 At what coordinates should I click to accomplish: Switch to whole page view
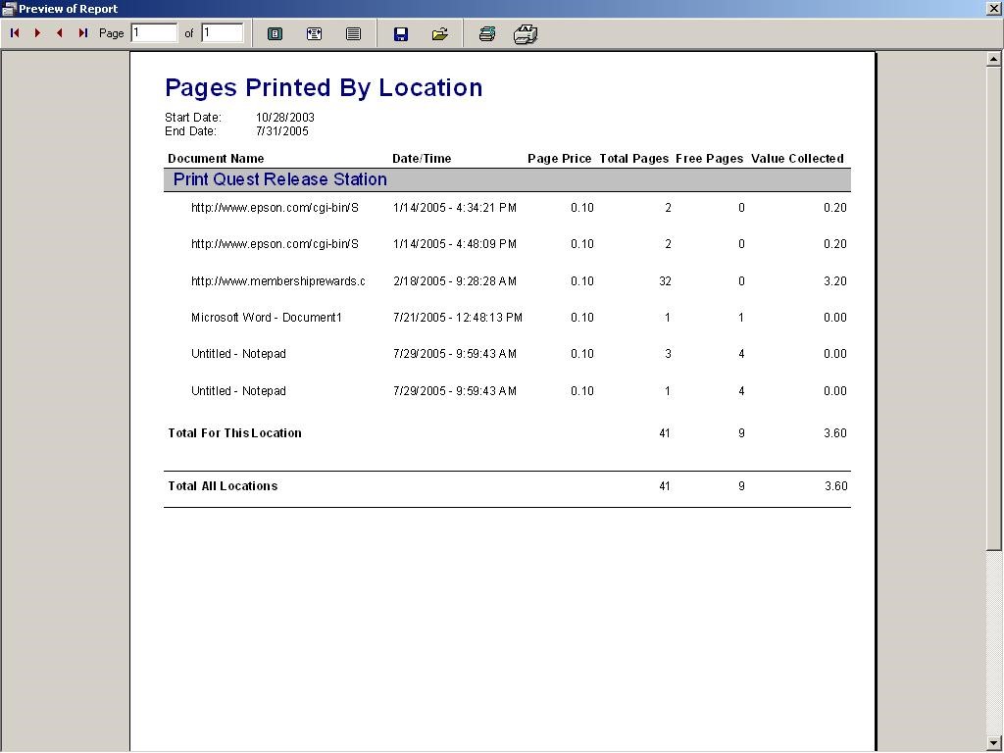(275, 33)
